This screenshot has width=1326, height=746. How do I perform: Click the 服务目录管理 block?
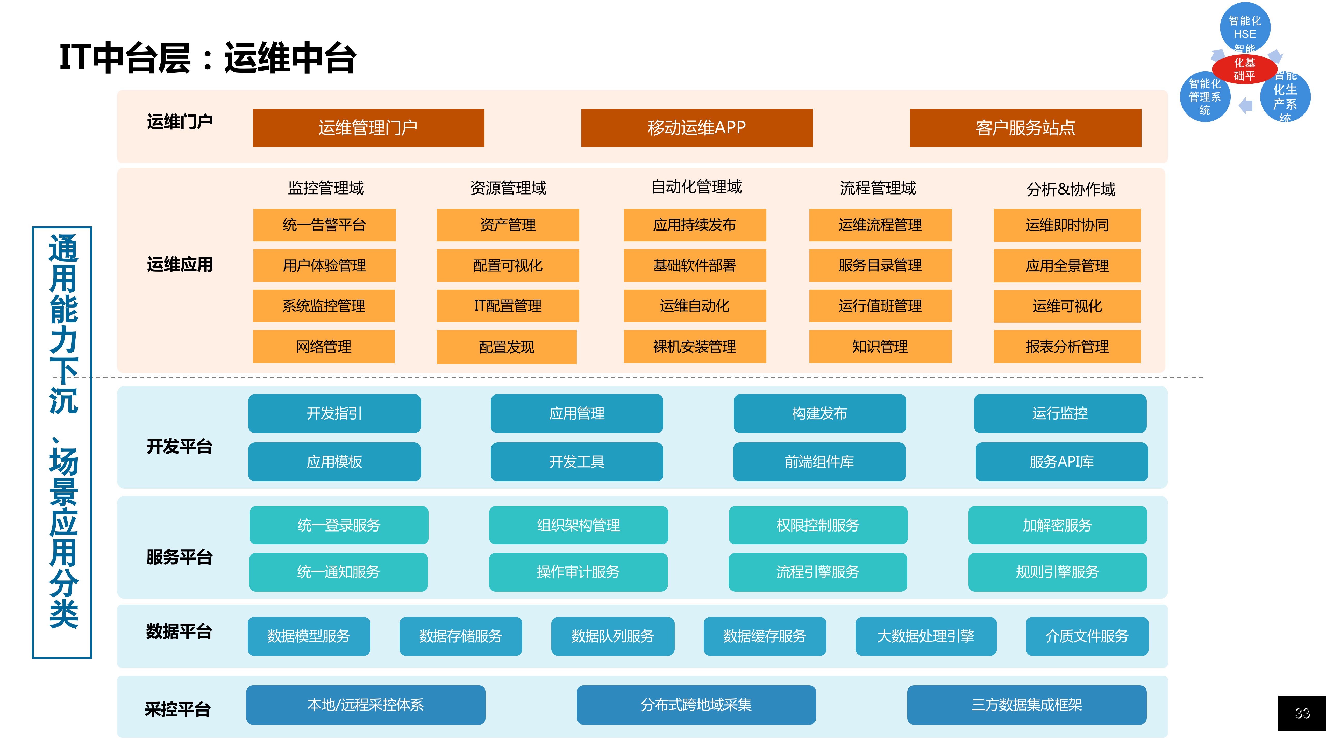[880, 266]
